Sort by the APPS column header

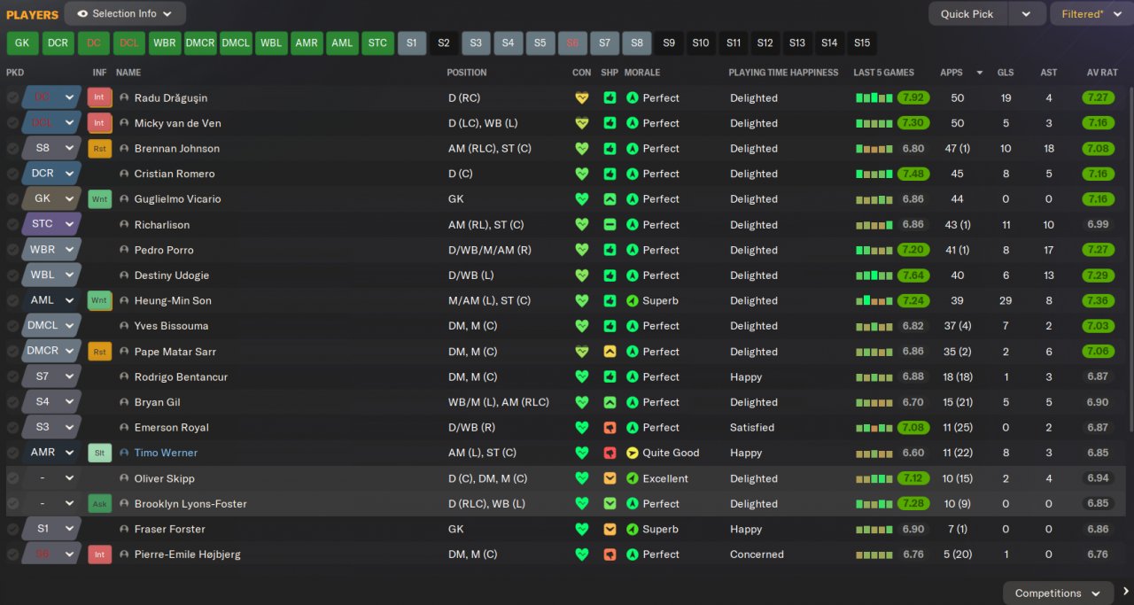tap(951, 73)
